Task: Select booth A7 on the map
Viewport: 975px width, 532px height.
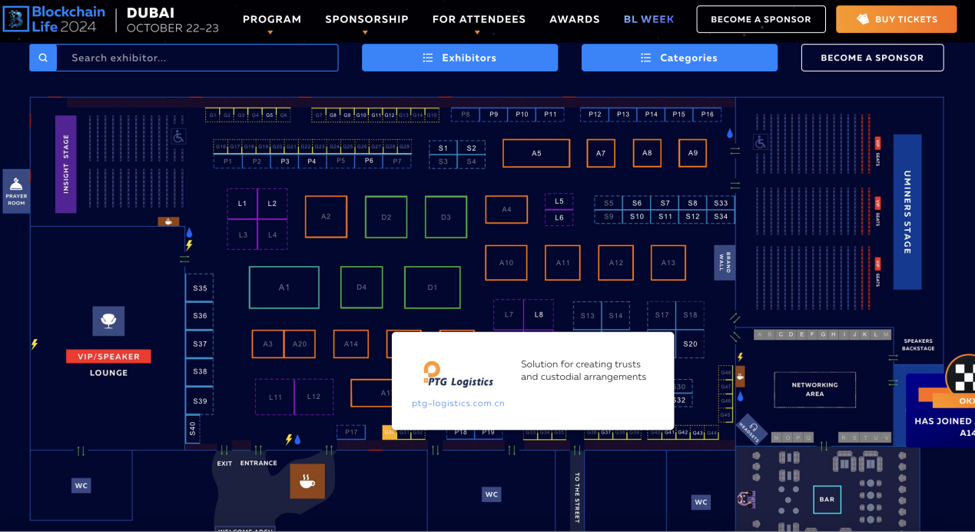Action: [x=601, y=153]
